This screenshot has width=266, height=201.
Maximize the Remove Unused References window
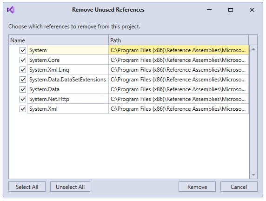pyautogui.click(x=231, y=10)
